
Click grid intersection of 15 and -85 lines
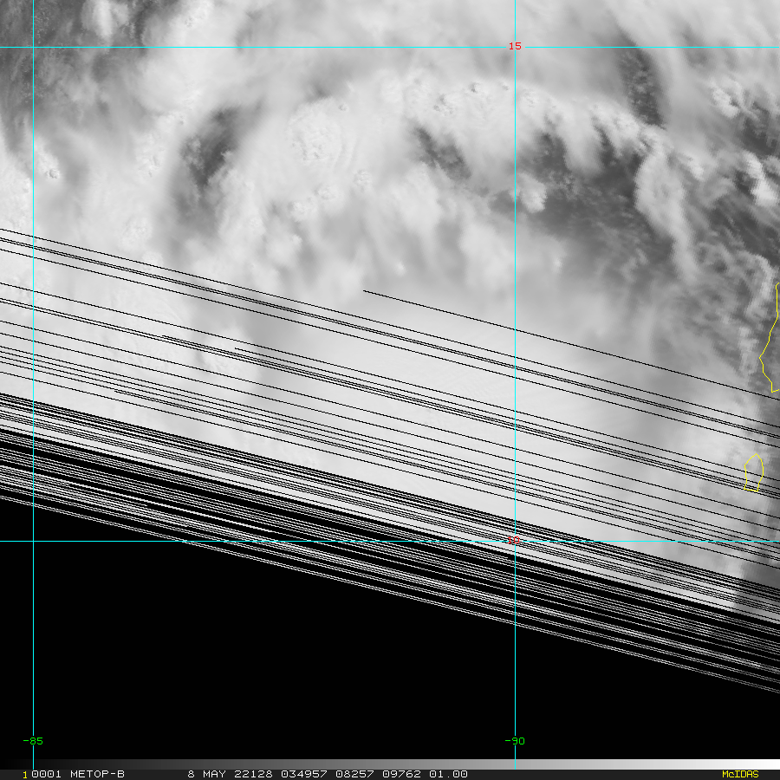(33, 47)
